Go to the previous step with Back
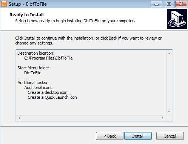188x144 pixels. (x=109, y=136)
